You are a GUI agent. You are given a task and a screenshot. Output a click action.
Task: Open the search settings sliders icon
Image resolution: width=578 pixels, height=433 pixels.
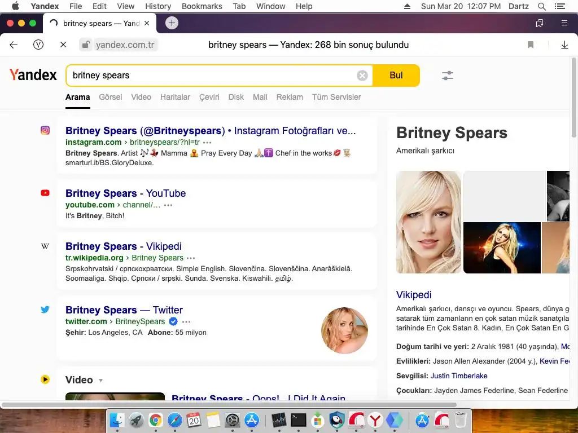448,76
